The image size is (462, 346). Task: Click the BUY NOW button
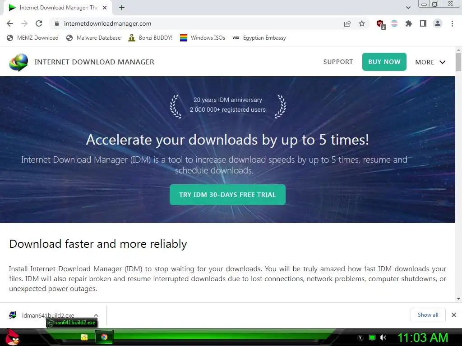point(384,62)
